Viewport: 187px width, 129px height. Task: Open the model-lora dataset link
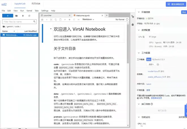(x=153, y=71)
